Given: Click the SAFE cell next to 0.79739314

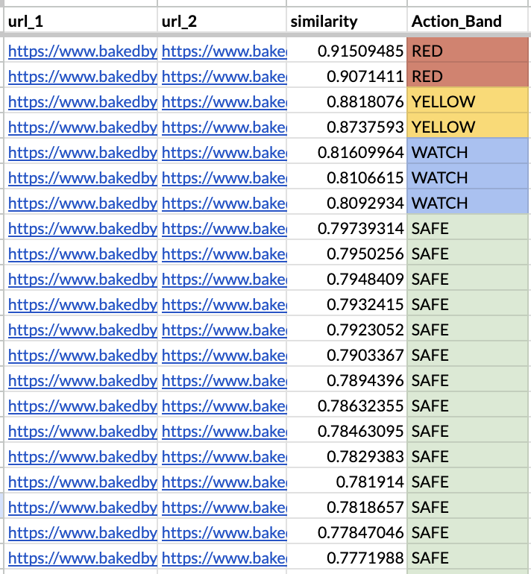Looking at the screenshot, I should click(x=468, y=228).
